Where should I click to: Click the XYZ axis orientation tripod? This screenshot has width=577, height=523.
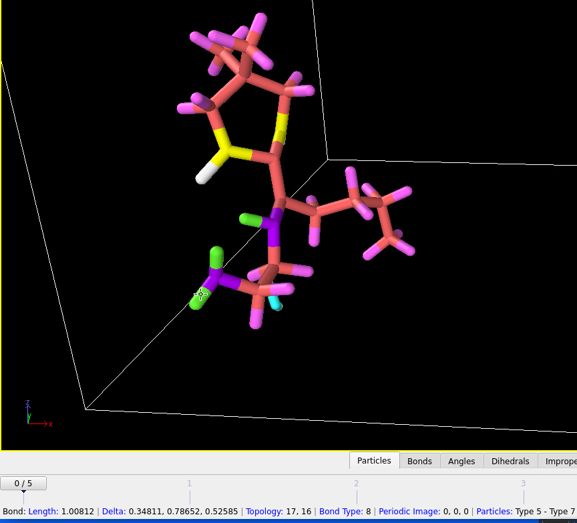(x=33, y=416)
